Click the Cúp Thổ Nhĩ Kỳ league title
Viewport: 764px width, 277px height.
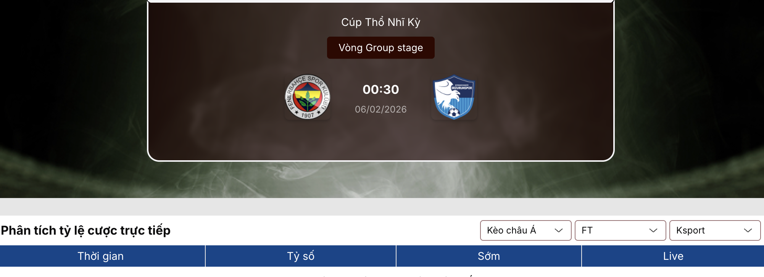[381, 22]
